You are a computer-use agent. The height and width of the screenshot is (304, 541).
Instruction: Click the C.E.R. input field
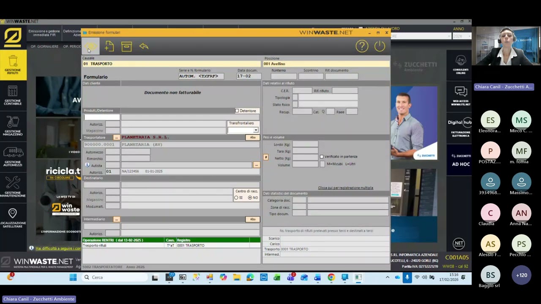point(302,91)
